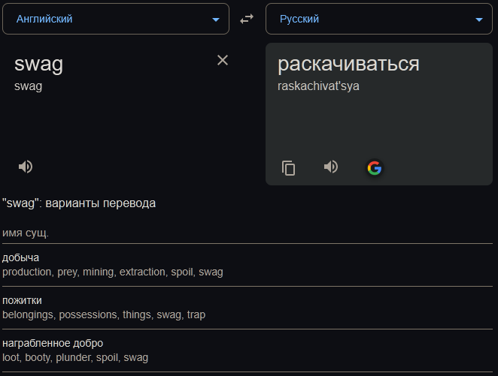Click the 'extraction' reverse translation
The image size is (498, 376).
click(x=141, y=272)
